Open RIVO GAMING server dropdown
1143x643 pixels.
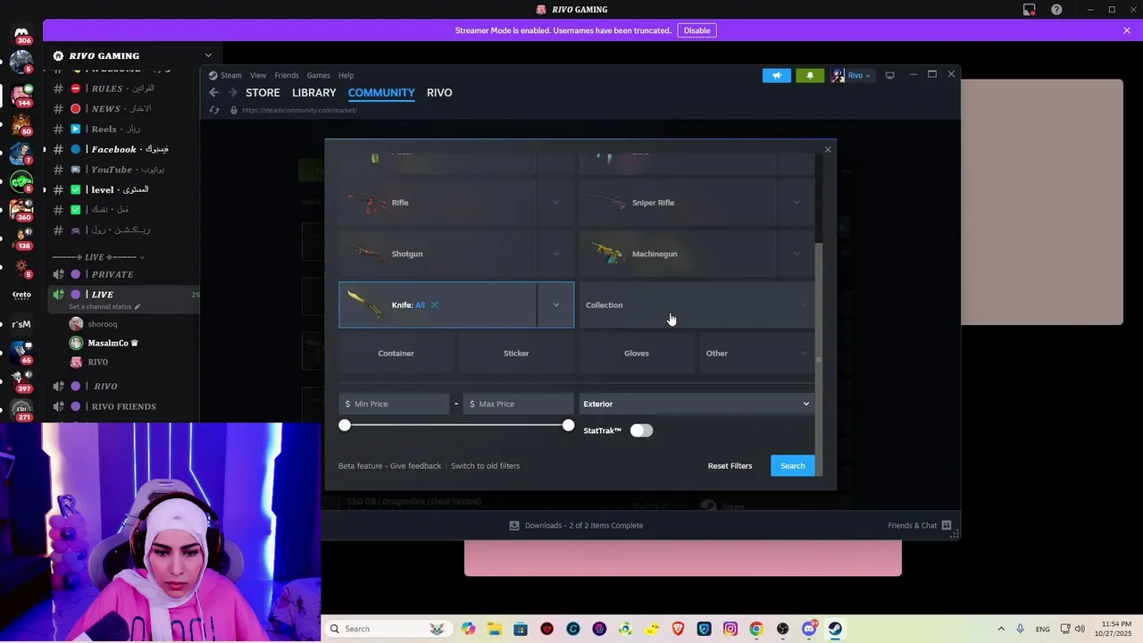tap(133, 55)
